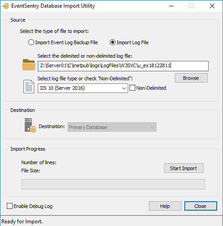Image resolution: width=223 pixels, height=226 pixels.
Task: Select the Import Log File radio button
Action: (x=129, y=42)
